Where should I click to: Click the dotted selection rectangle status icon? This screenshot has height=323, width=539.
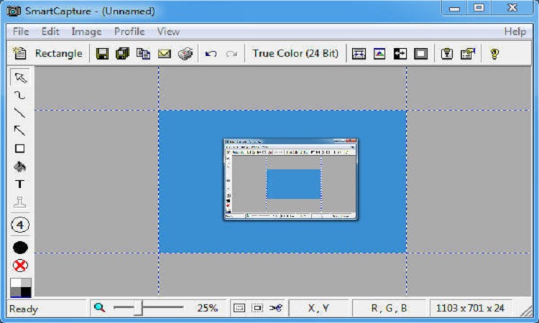239,308
